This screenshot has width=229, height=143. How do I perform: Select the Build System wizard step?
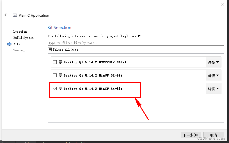[23, 38]
